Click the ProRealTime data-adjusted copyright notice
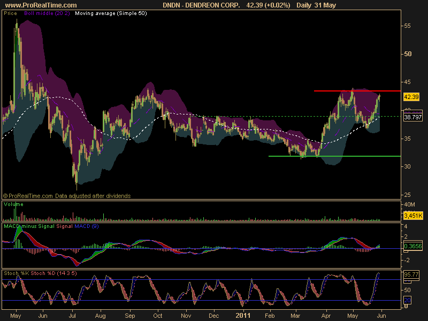The width and height of the screenshot is (428, 321). [x=67, y=196]
